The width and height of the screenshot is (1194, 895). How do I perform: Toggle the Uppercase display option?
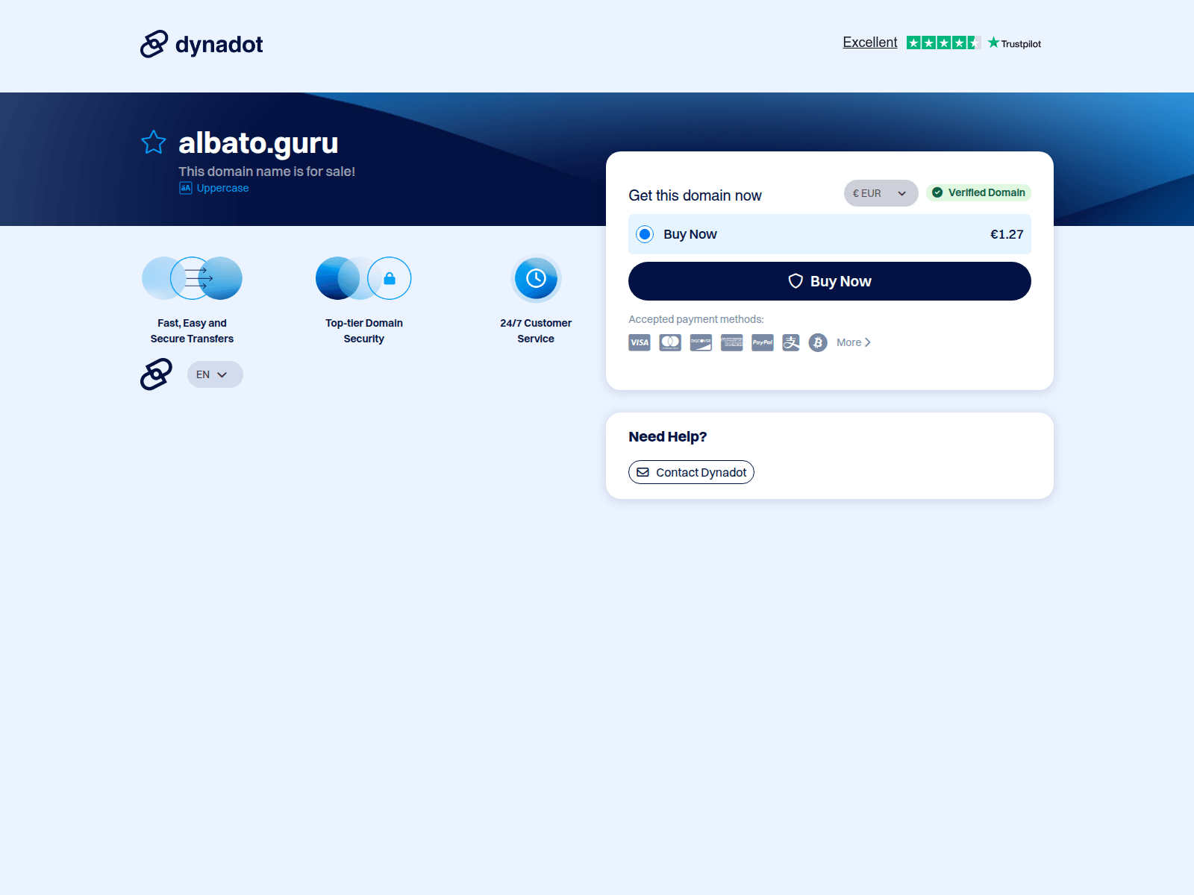[x=213, y=188]
